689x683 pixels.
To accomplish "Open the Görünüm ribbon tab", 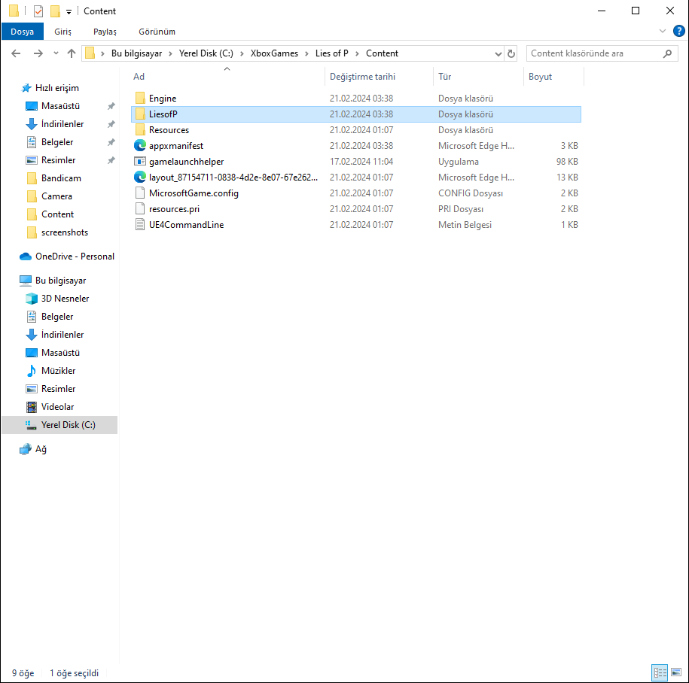I will tap(157, 32).
